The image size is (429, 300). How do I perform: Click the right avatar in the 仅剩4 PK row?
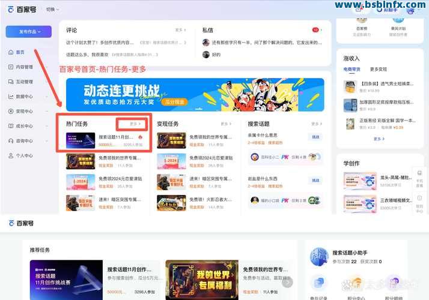[312, 157]
